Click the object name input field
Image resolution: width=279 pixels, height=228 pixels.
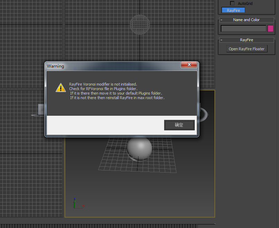point(243,28)
